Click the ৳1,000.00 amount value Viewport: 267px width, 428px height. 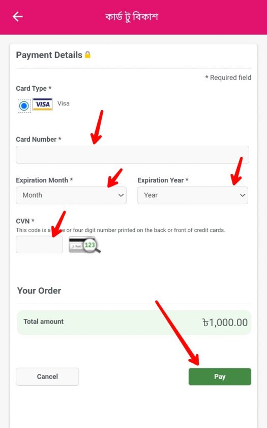(225, 323)
